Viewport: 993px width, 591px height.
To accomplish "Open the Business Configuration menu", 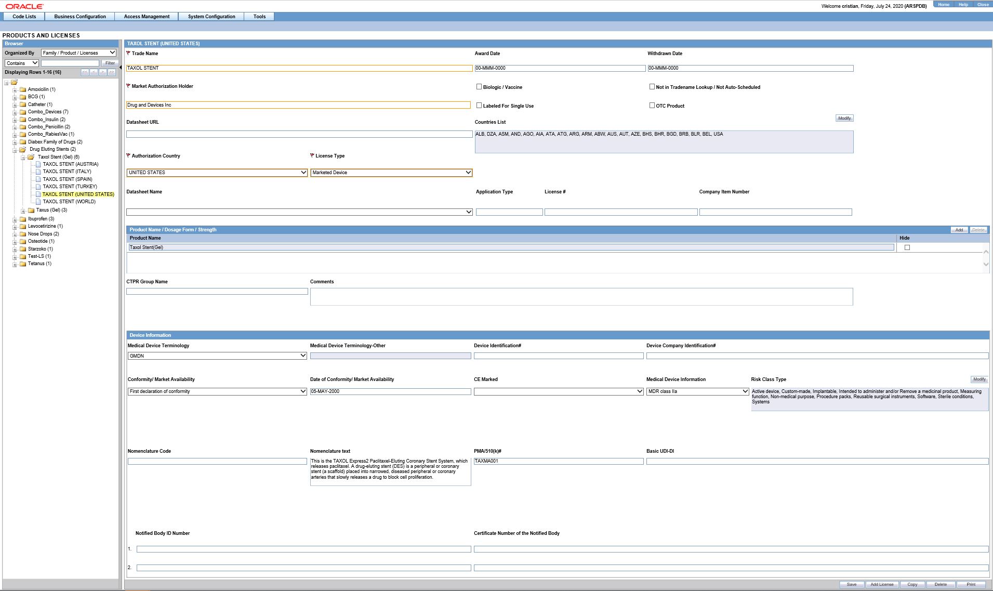I will [80, 17].
